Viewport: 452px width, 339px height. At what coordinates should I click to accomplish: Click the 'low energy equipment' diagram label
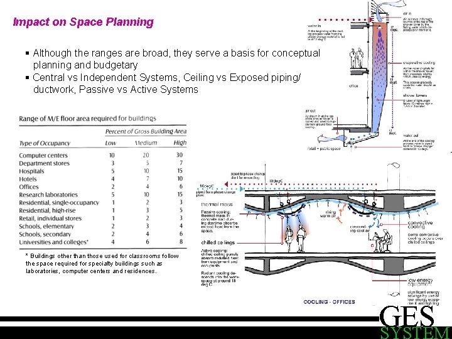click(x=420, y=282)
